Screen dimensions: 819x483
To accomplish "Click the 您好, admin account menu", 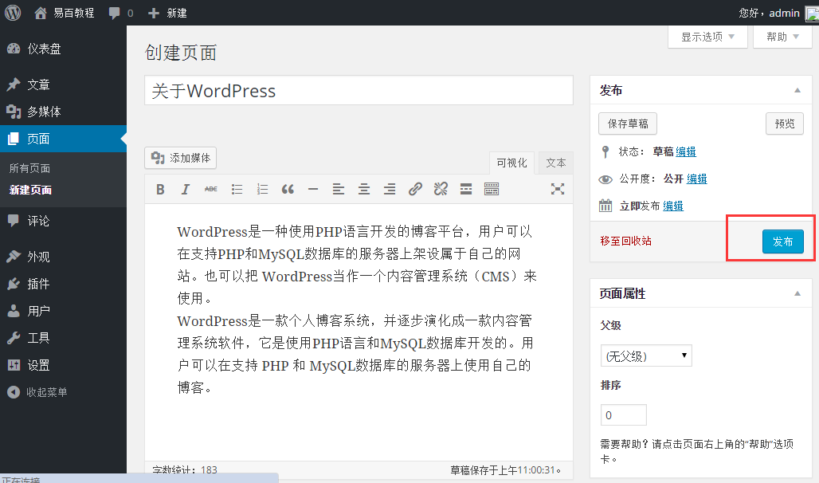I will [x=778, y=13].
